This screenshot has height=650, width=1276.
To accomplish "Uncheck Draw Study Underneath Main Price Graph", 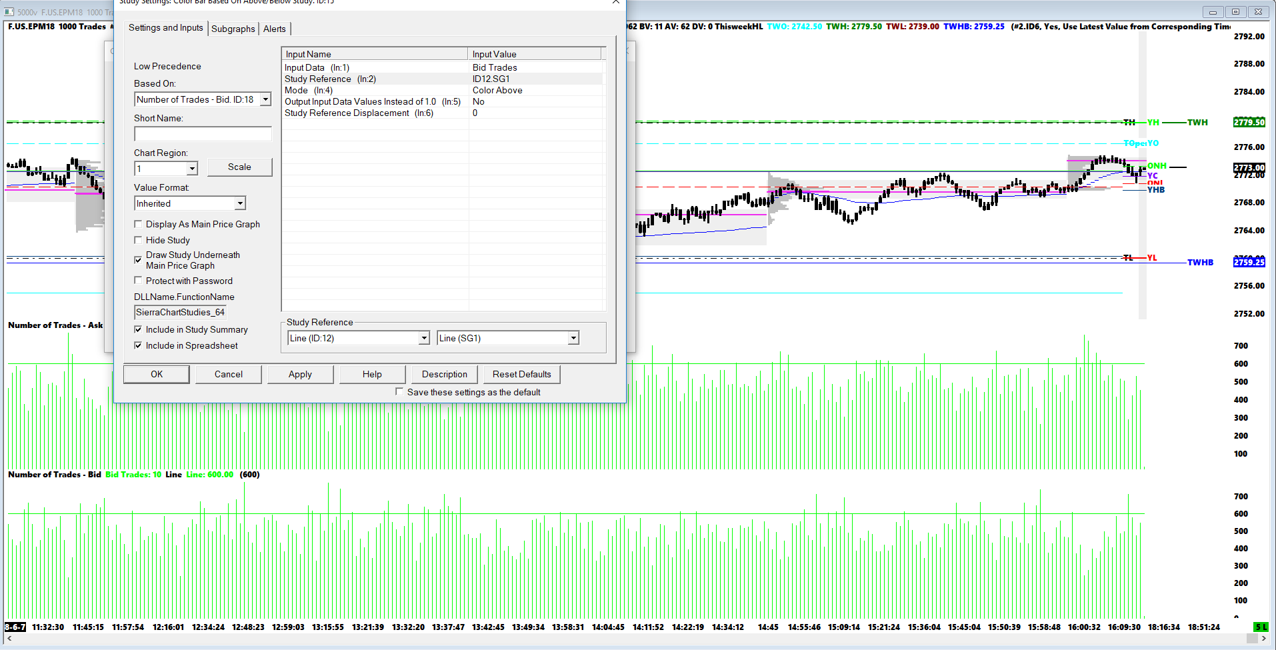I will (x=138, y=260).
